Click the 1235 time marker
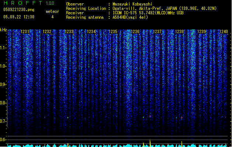 pos(113,32)
